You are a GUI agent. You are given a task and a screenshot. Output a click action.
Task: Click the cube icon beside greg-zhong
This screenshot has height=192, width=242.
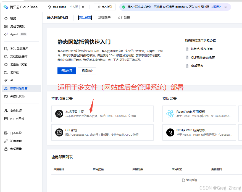click(49, 7)
